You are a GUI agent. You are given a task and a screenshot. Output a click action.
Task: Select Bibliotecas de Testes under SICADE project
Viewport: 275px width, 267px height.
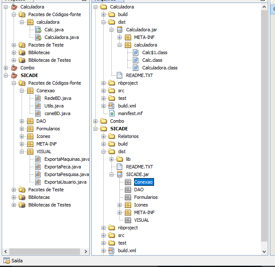pyautogui.click(x=49, y=205)
